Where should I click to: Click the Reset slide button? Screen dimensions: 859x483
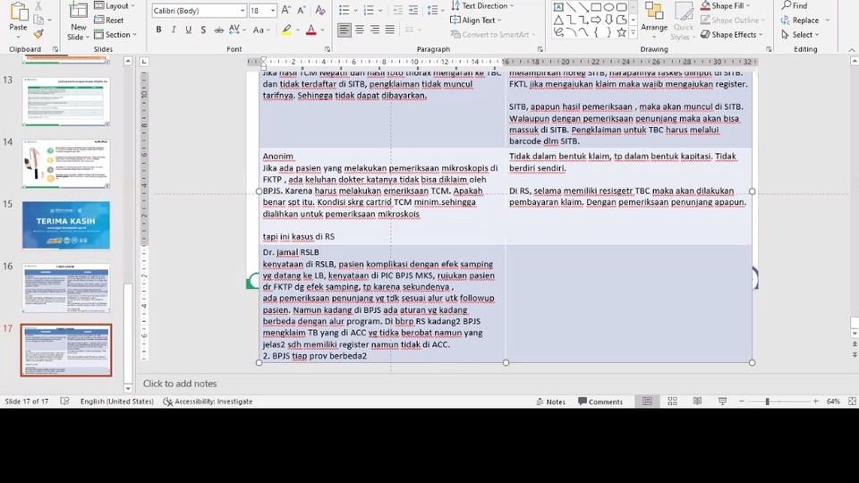(x=108, y=20)
